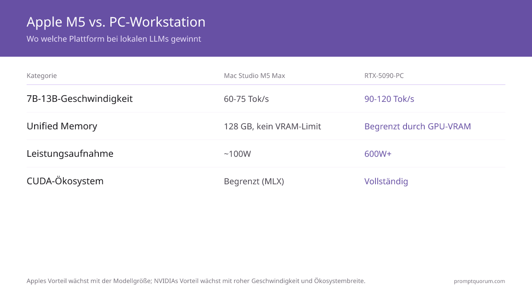Screen dimensions: 532x299
Task: Select the '7B-13B-Geschwindigkeit' row label
Action: pos(80,99)
